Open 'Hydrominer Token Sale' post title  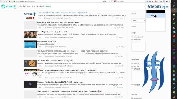(x=47, y=42)
